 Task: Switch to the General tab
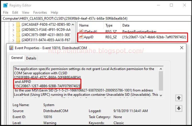point(17,58)
